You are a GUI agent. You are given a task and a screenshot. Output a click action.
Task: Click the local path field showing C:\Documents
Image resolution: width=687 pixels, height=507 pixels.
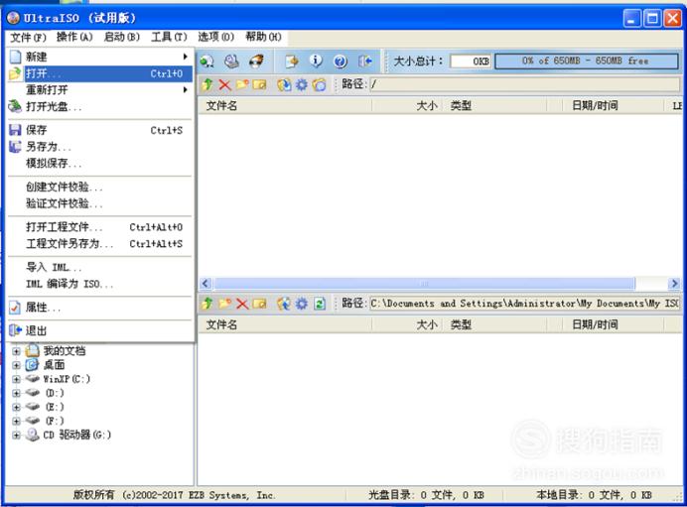525,303
